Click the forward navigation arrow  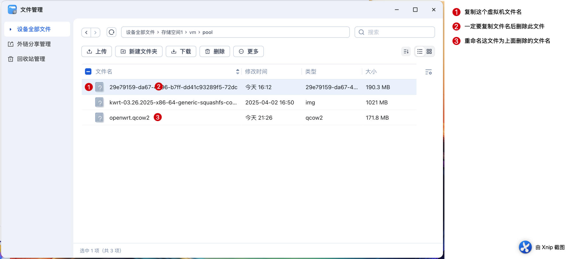[x=95, y=32]
